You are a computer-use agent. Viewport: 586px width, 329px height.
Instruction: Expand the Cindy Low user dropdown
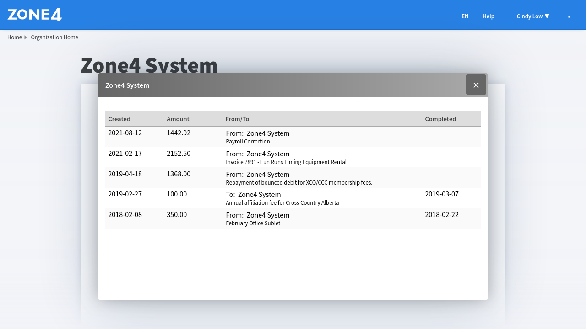(533, 16)
